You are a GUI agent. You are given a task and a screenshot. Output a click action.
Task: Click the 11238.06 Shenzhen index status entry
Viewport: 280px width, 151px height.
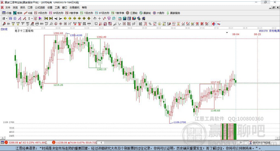[74, 143]
